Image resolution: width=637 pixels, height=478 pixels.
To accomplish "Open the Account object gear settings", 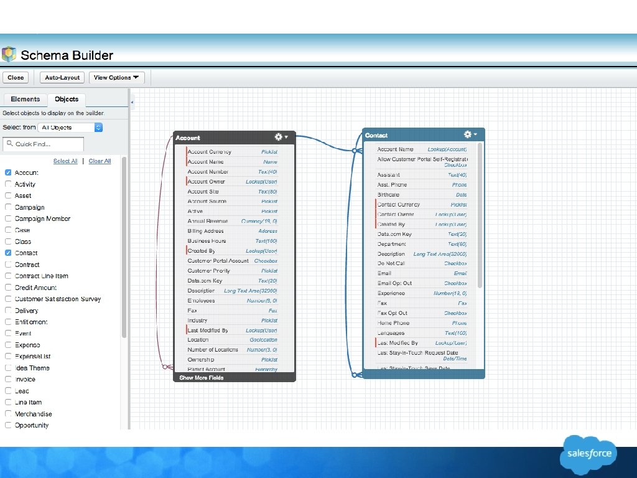I will (281, 137).
